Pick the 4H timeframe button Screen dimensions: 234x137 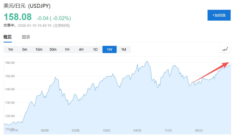[x=81, y=49]
